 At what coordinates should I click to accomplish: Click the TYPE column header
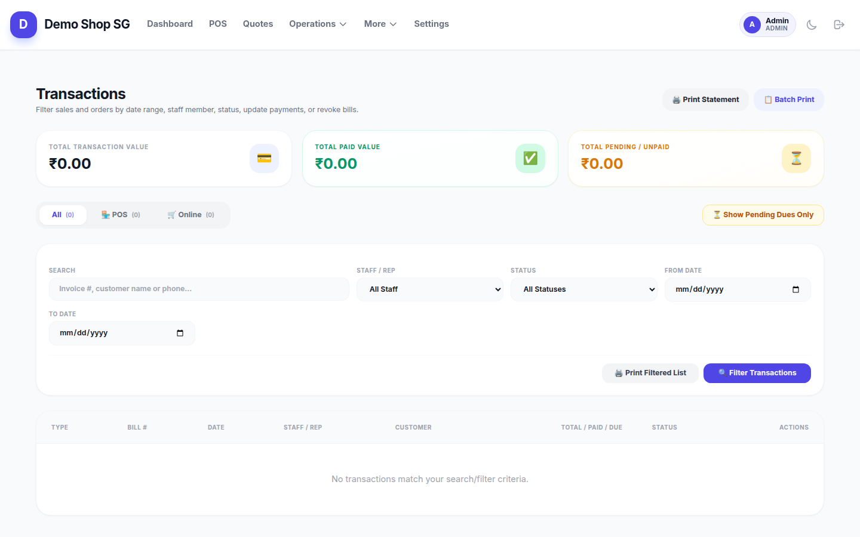point(60,427)
